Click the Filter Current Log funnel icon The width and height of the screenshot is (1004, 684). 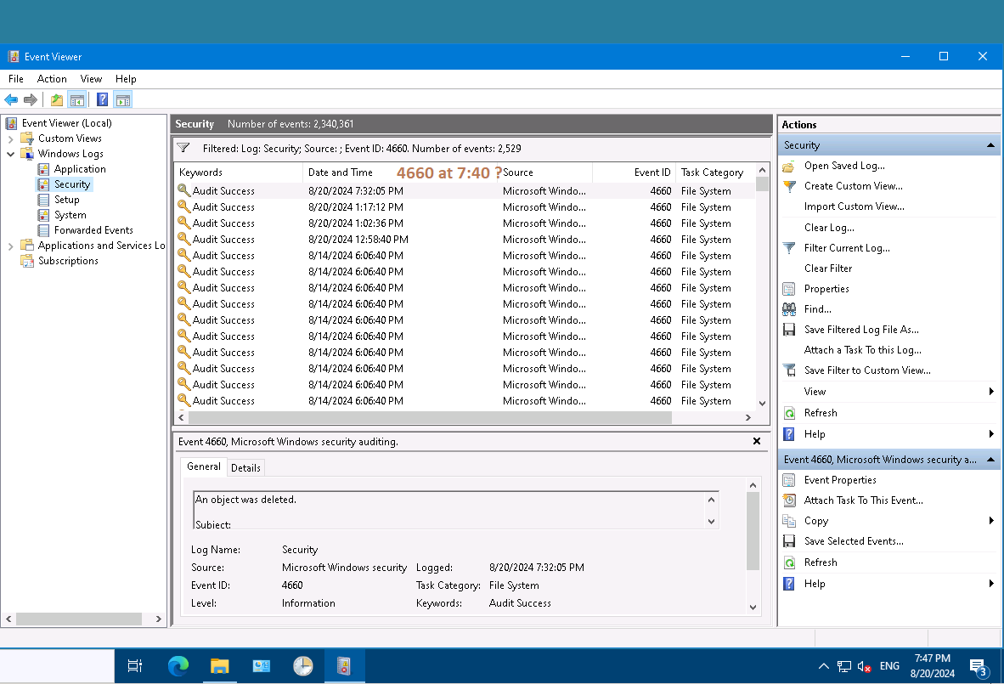point(789,248)
